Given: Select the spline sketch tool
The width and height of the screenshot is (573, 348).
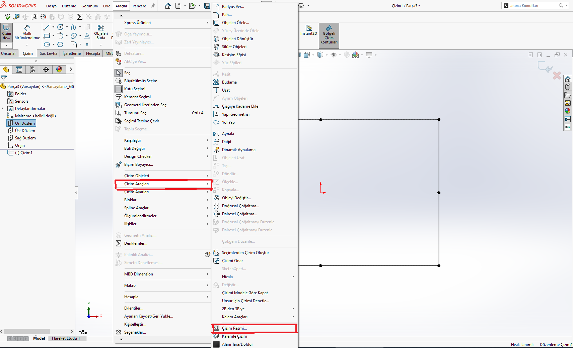Looking at the screenshot, I should pos(74,27).
